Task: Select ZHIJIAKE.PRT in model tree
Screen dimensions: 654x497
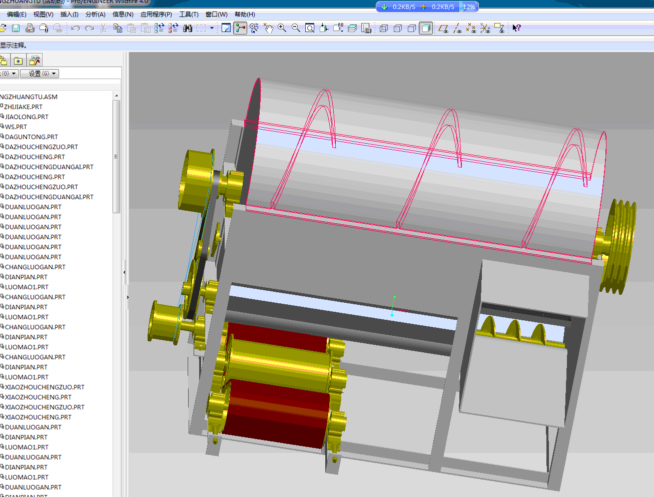Action: point(23,107)
